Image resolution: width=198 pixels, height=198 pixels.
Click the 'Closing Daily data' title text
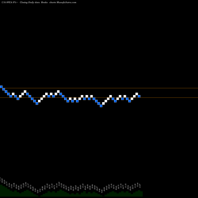click(30, 2)
